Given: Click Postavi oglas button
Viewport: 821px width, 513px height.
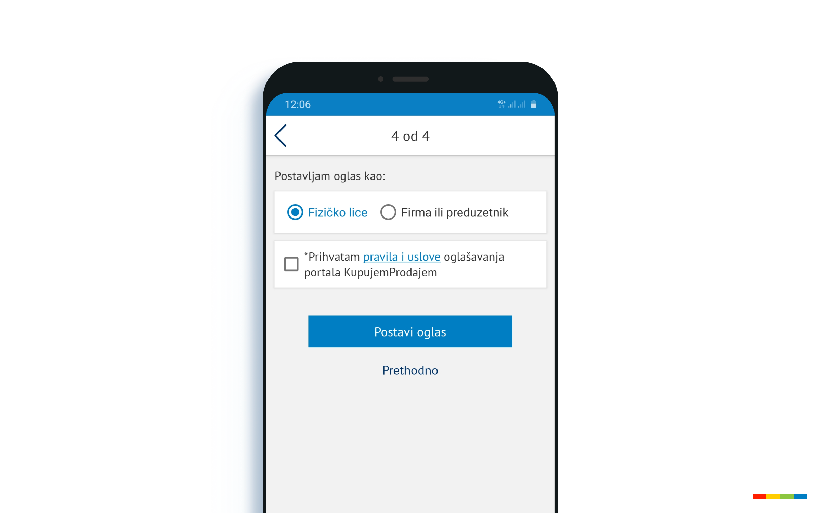Looking at the screenshot, I should [410, 331].
